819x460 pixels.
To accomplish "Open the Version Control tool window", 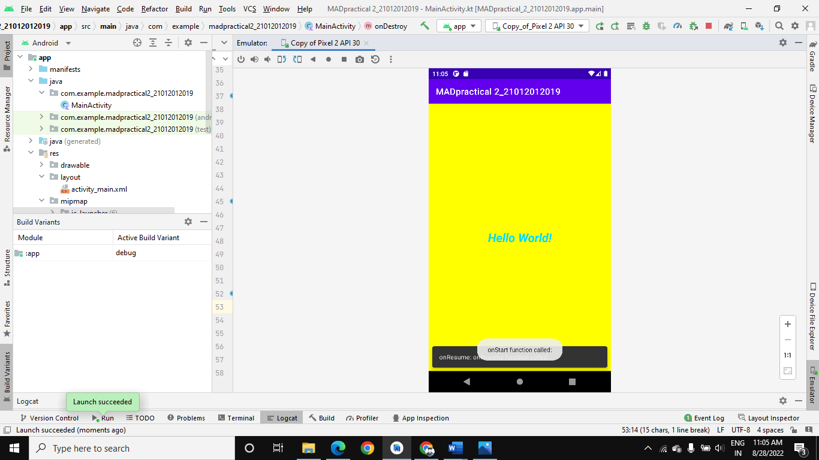I will coord(49,418).
